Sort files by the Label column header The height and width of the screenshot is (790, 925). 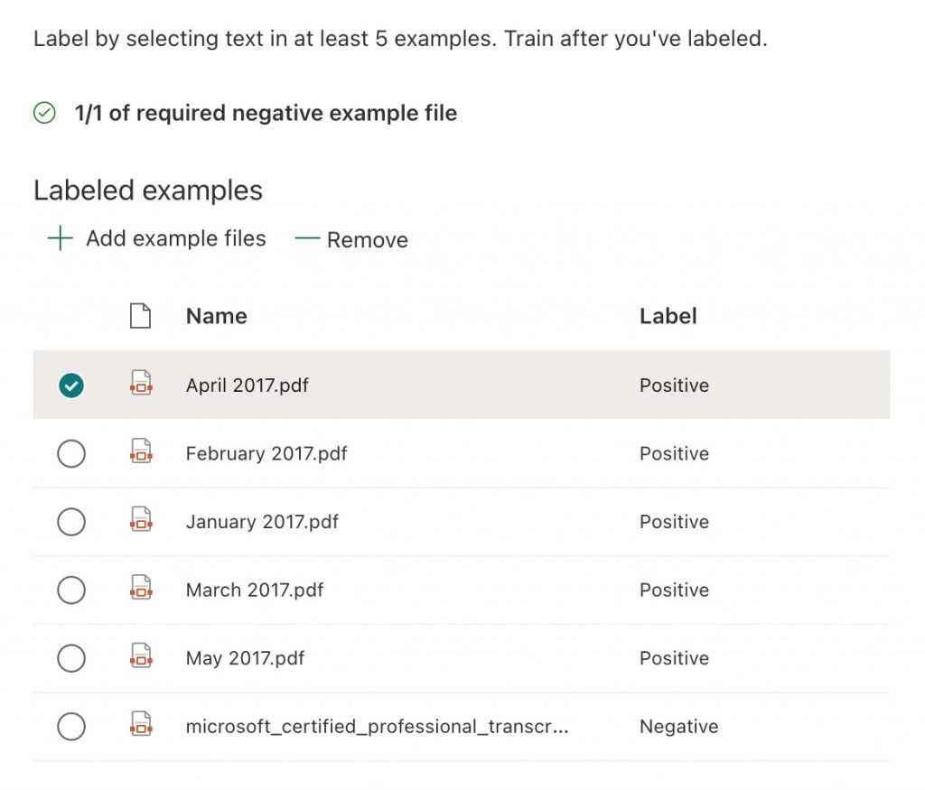tap(668, 315)
